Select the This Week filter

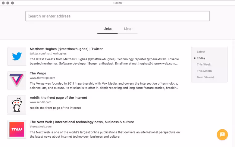(204, 64)
